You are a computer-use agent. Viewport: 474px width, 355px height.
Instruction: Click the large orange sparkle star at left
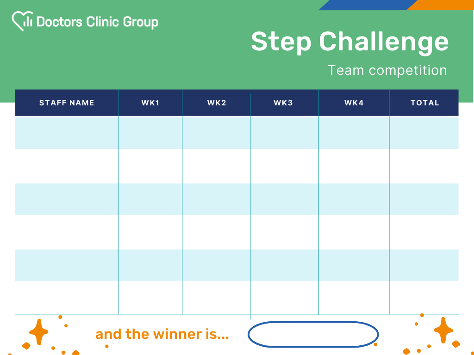pyautogui.click(x=39, y=332)
